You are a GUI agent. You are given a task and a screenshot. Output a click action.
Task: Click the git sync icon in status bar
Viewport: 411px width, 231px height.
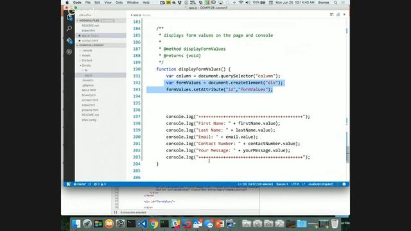(x=90, y=184)
